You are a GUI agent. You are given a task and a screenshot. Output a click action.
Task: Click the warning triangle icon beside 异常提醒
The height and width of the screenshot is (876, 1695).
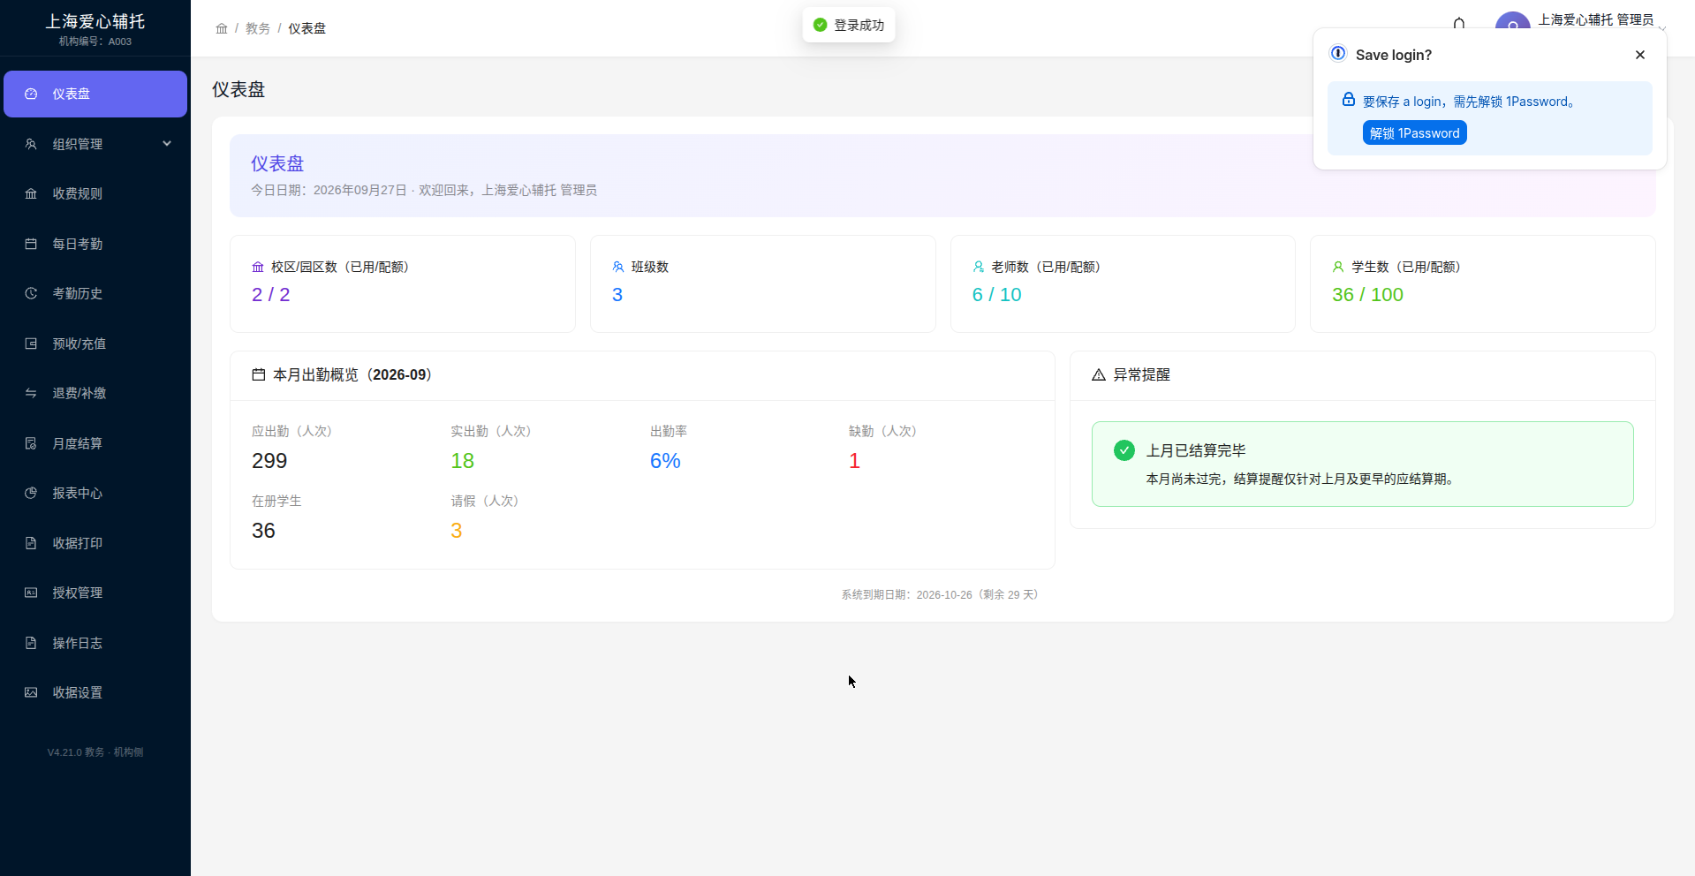click(1099, 374)
